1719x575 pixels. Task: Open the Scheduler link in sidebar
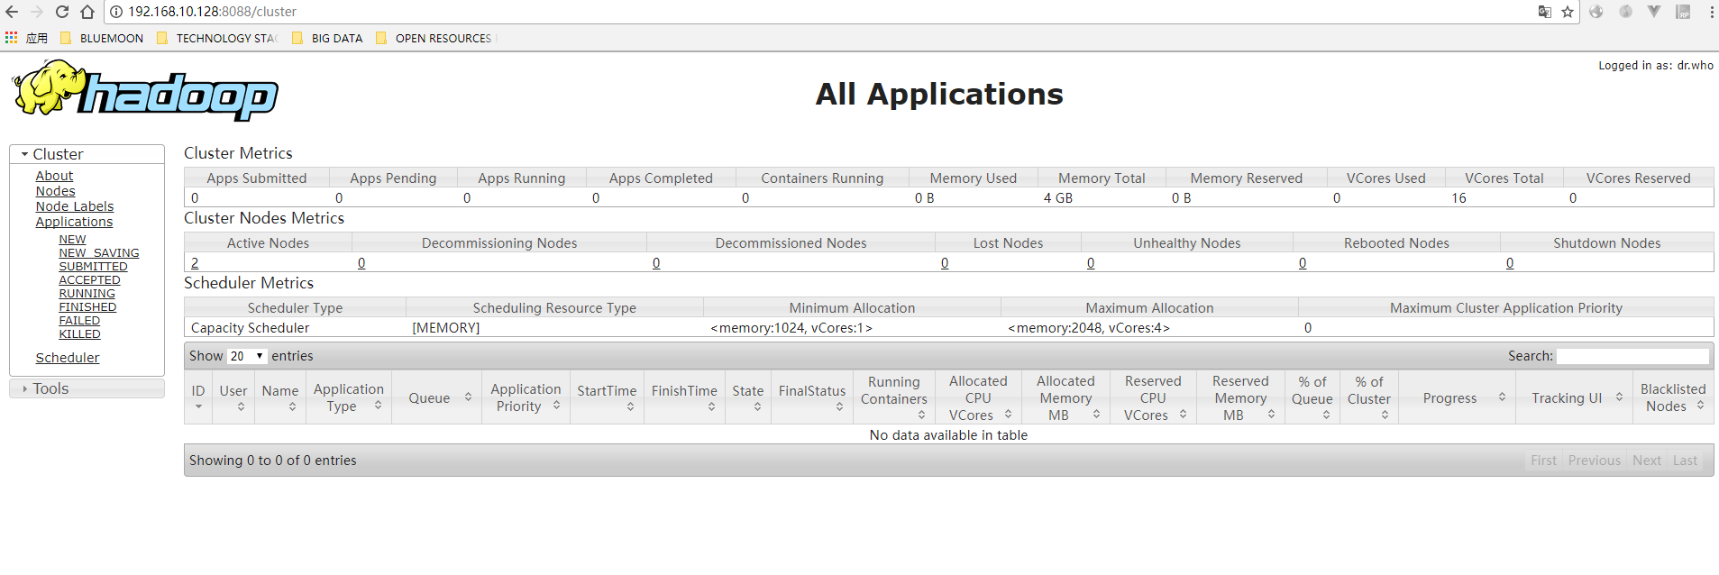(68, 358)
